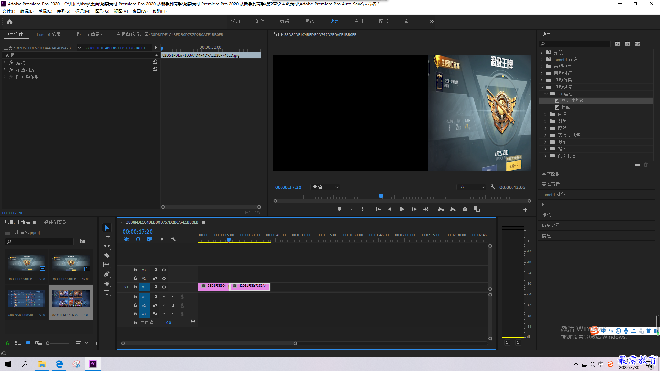Toggle V1 track output eye

(x=164, y=287)
